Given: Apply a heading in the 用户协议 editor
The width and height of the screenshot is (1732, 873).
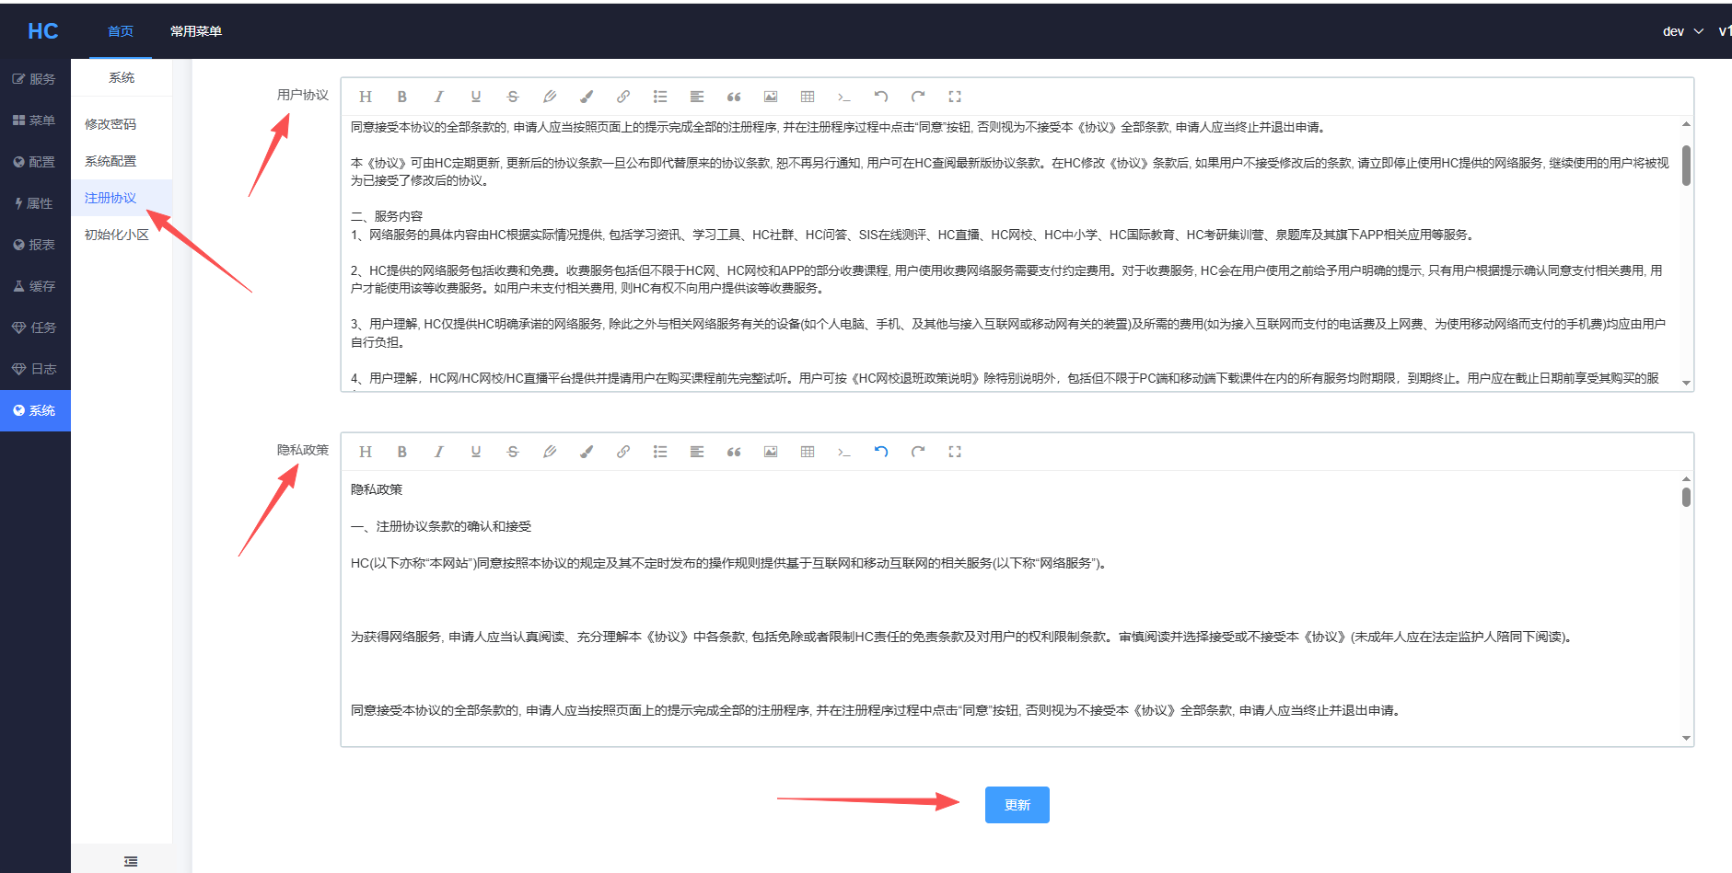Looking at the screenshot, I should point(366,96).
